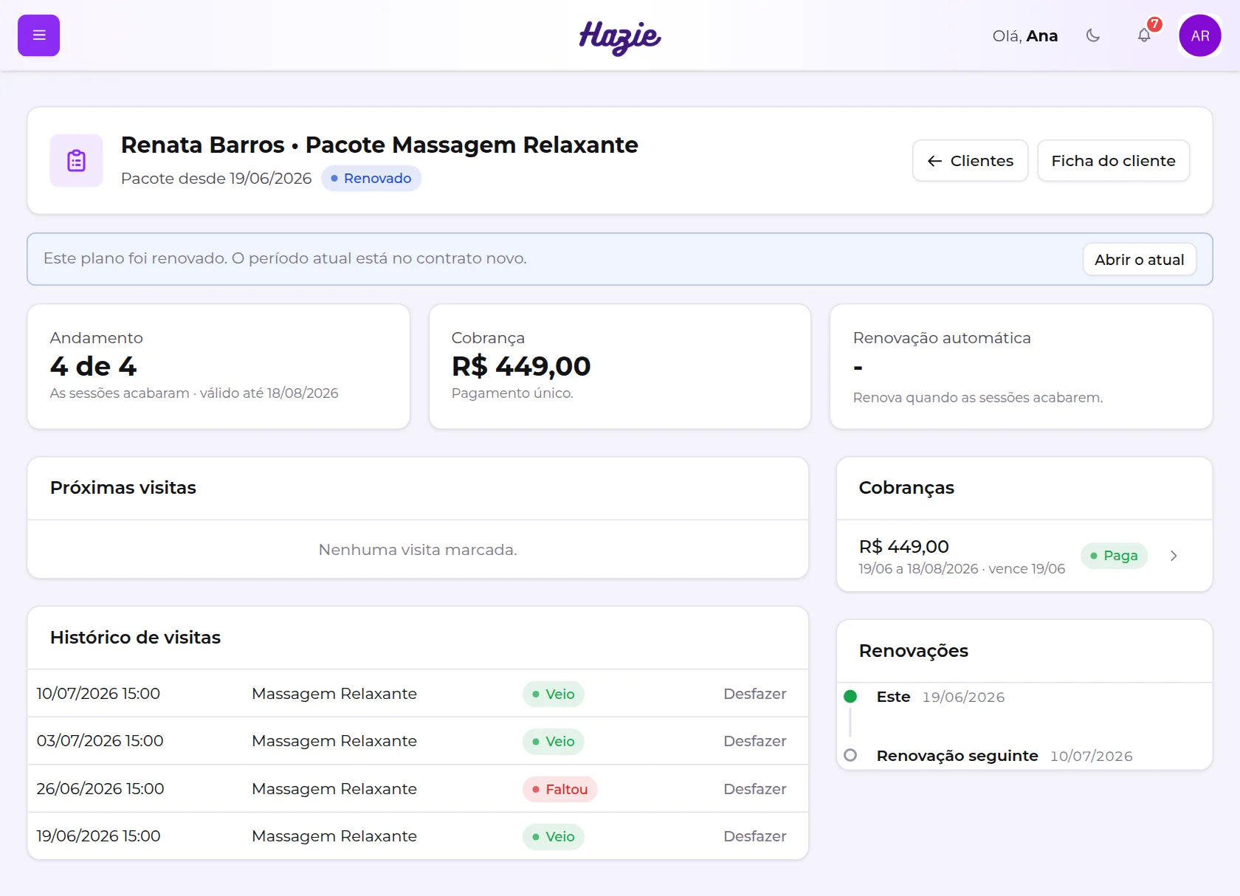Open the hamburger menu button
Viewport: 1240px width, 896px height.
pos(38,35)
